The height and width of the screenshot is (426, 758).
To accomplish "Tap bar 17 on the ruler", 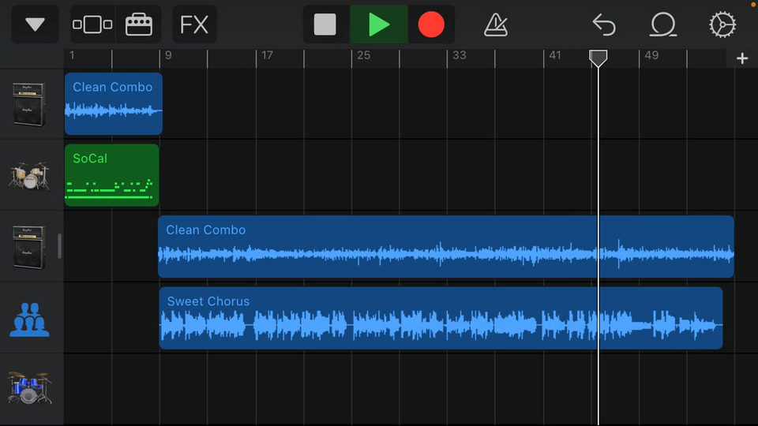I will [x=268, y=55].
